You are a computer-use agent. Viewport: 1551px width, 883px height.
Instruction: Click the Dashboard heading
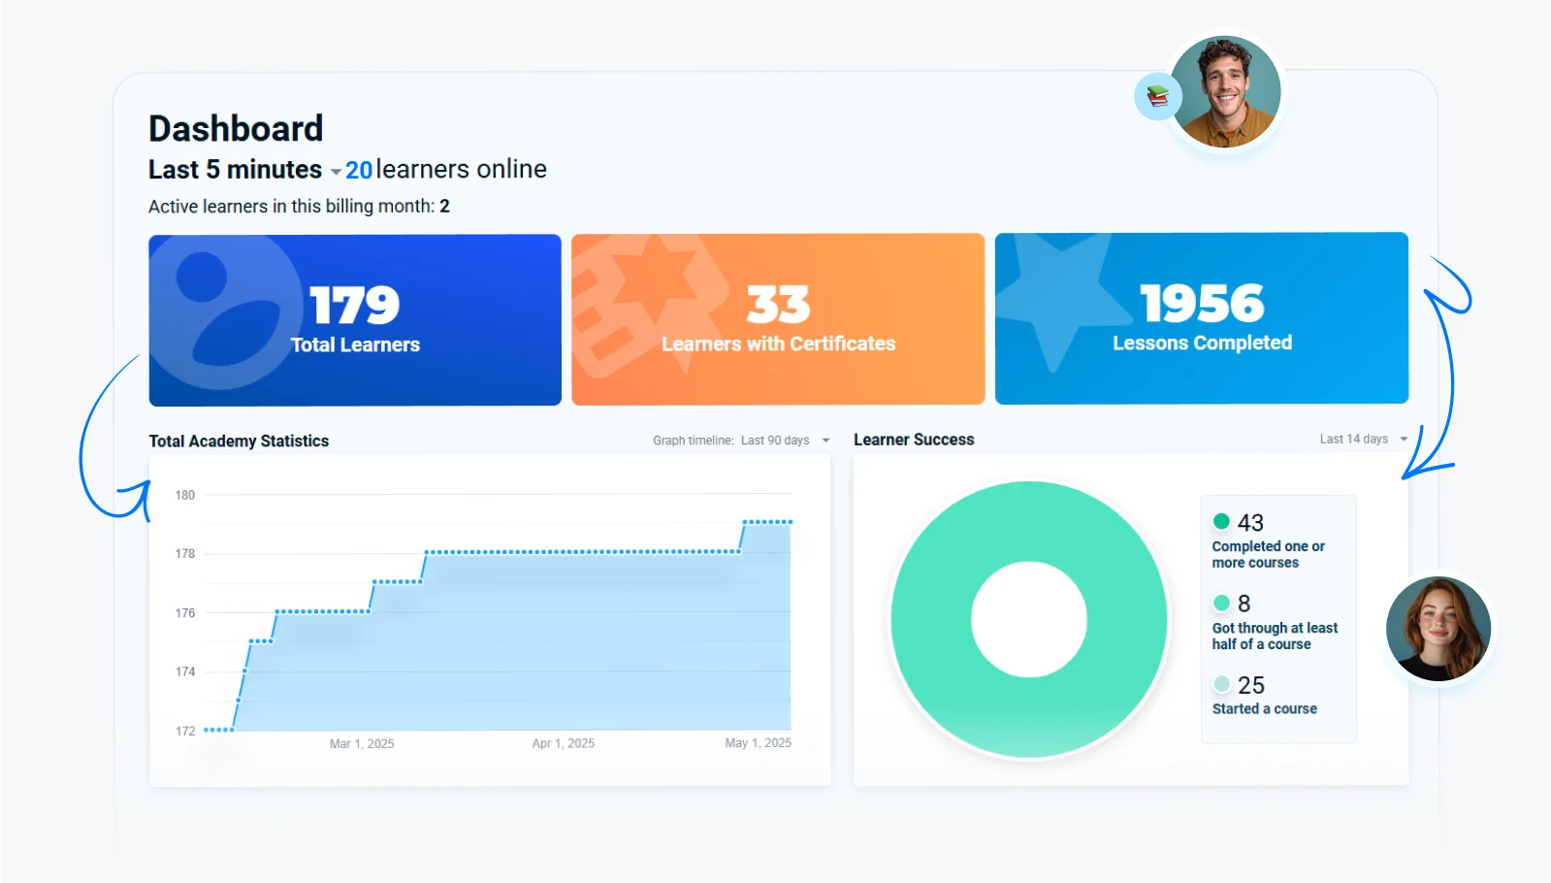point(236,129)
